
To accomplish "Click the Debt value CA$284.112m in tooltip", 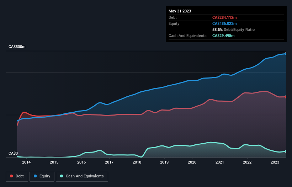I will (x=224, y=17).
